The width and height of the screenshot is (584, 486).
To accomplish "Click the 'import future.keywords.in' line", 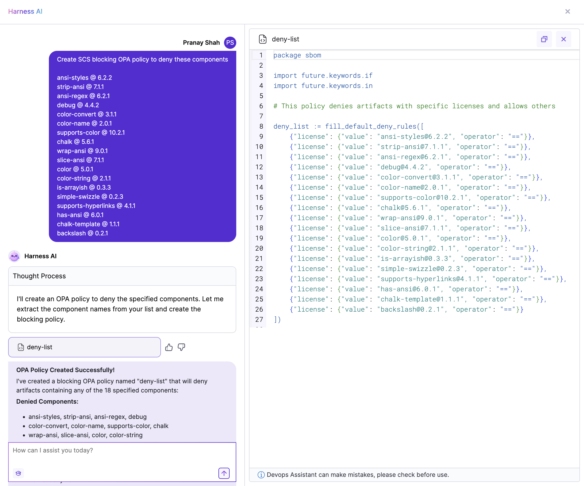I will coord(323,86).
